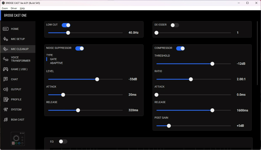Click the BGM Cast music note icon

coord(6,120)
